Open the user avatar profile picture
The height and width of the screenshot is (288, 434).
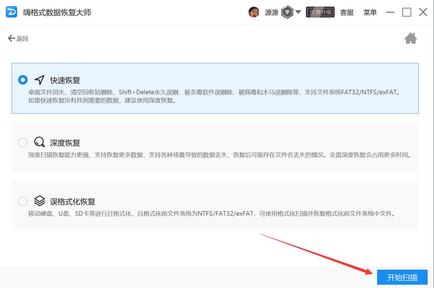(x=254, y=12)
